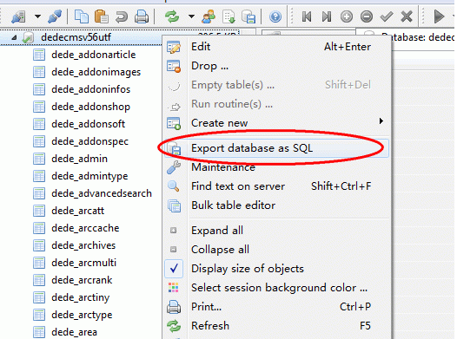Open the session manager dropdown arrow
The width and height of the screenshot is (457, 339).
[x=37, y=16]
